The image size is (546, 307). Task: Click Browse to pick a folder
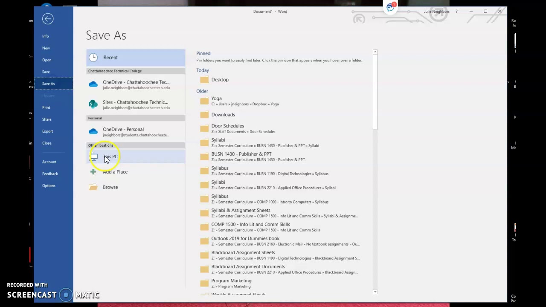click(136, 187)
